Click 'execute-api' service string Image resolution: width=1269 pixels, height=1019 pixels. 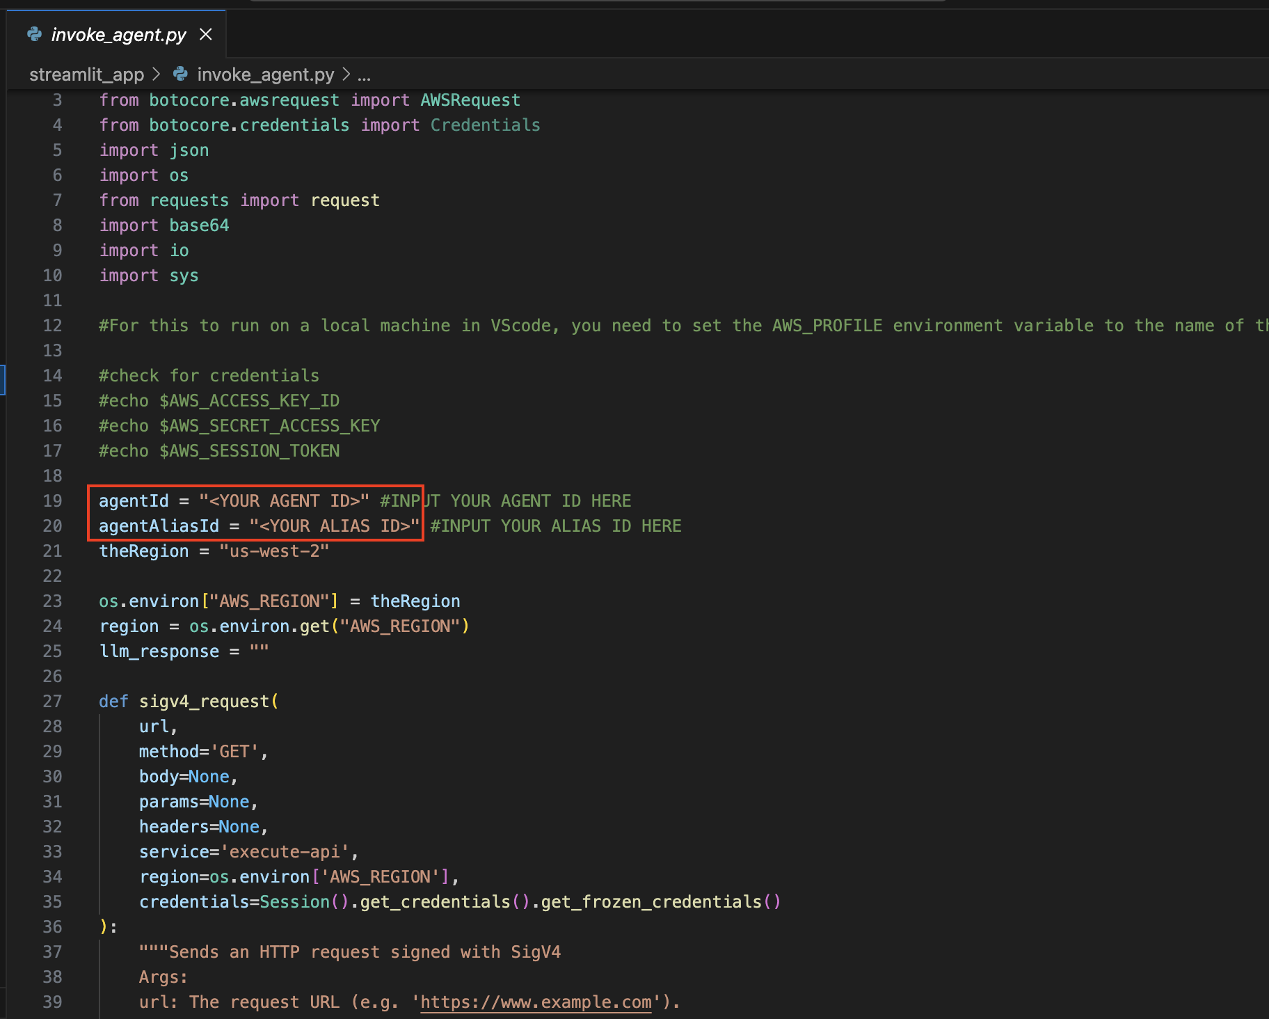(x=284, y=852)
